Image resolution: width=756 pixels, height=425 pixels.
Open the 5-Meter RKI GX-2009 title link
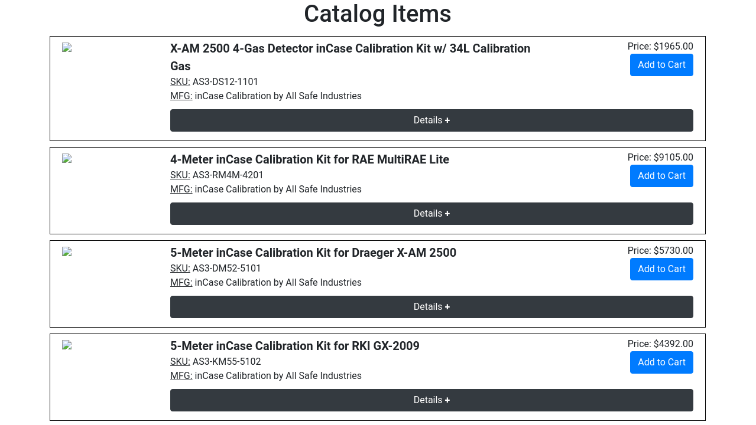[294, 346]
